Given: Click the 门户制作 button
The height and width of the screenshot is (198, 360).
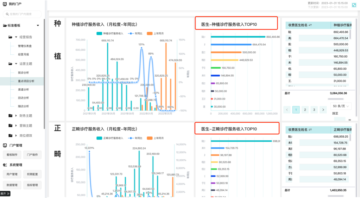Looking at the screenshot, I should 32,155.
